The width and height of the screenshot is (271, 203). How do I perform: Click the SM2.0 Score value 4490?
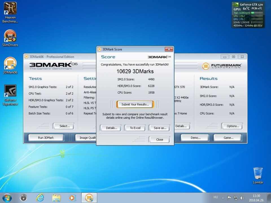pos(151,79)
